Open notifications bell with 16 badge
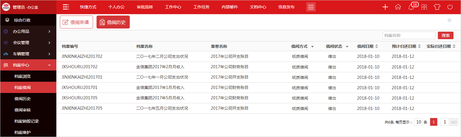461x137 pixels. [411, 7]
